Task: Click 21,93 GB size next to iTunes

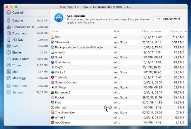Action: point(42,65)
